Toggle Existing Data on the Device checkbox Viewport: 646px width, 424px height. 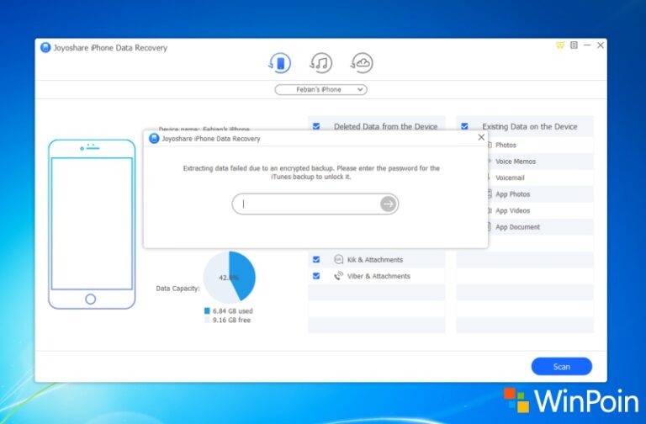(x=464, y=126)
